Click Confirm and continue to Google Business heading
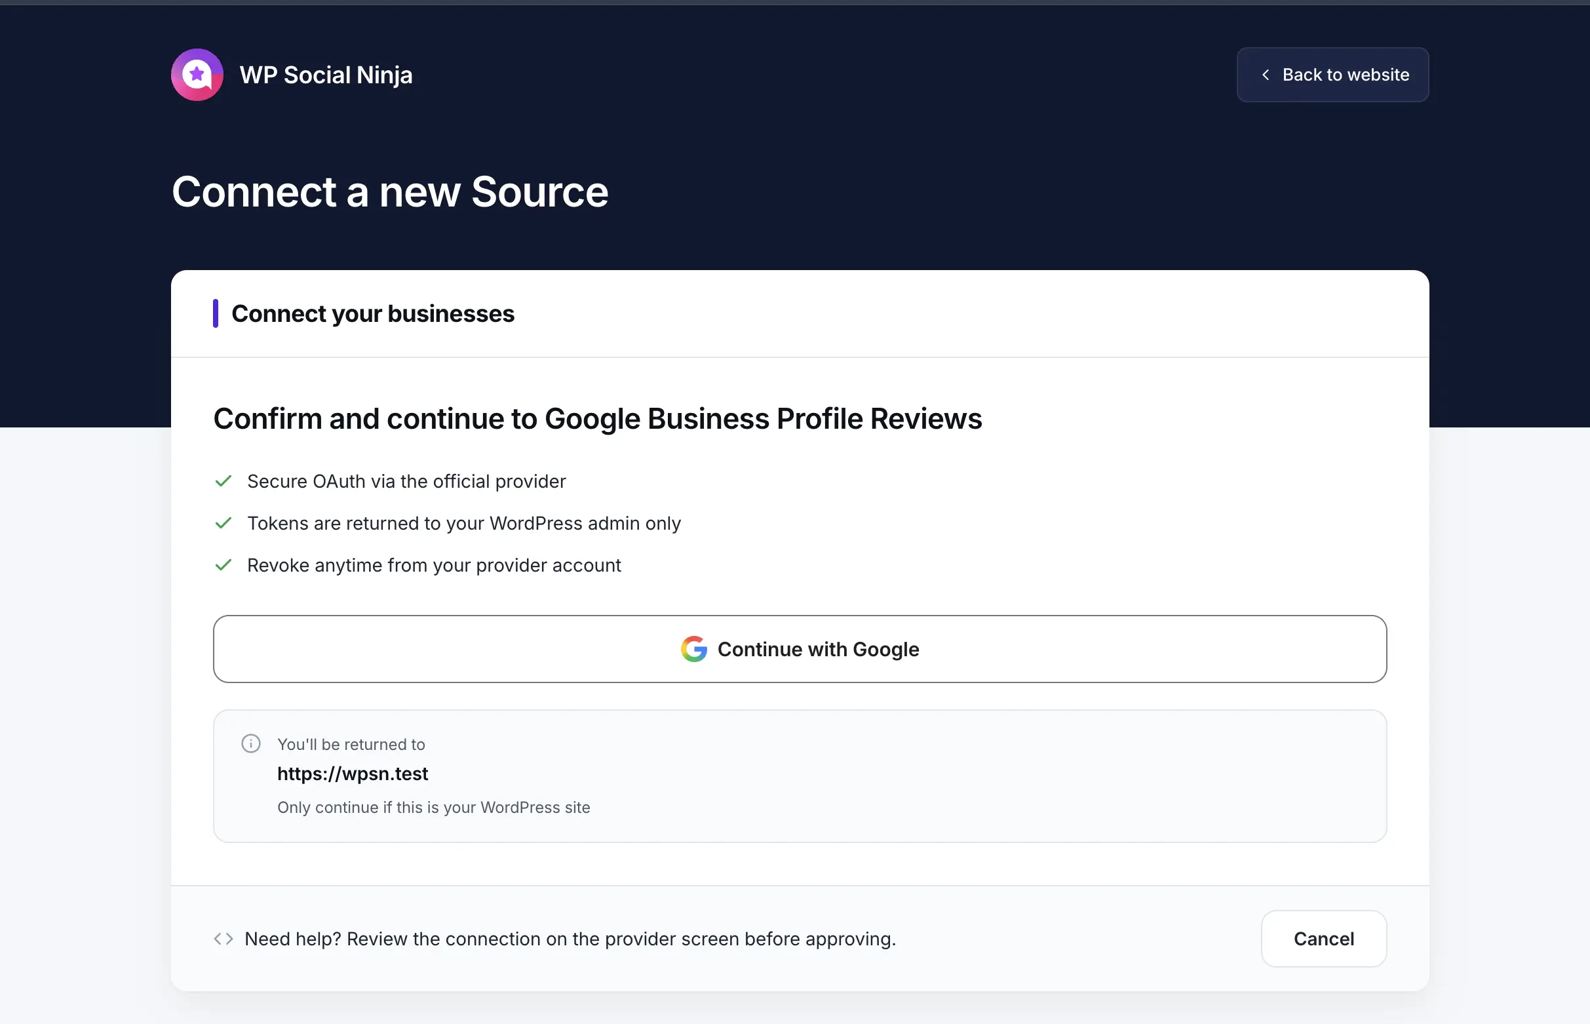 click(598, 418)
